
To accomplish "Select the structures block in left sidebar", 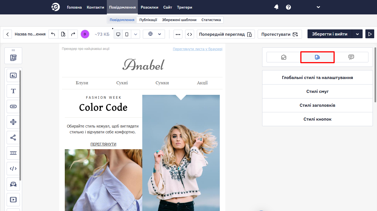I will (13, 58).
